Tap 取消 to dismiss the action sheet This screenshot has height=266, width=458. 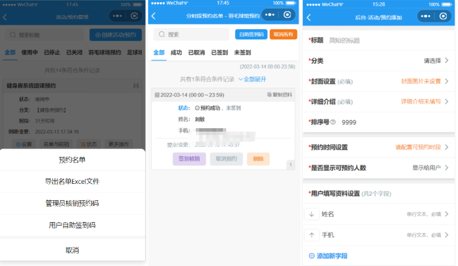coord(72,250)
